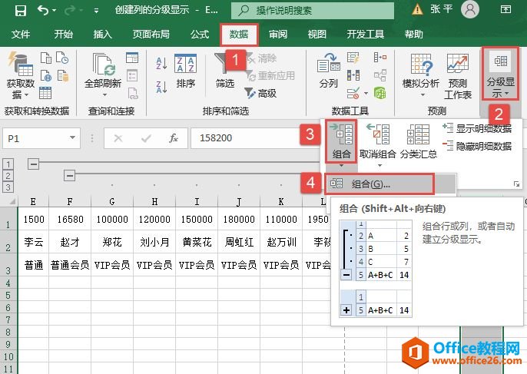Viewport: 527px width, 374px height.
Task: Click Sort Z to A descending icon
Action: [x=161, y=87]
